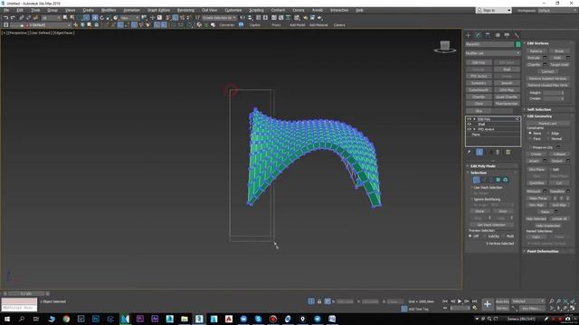Select Border sub-object level icon
The height and width of the screenshot is (325, 579).
tap(490, 180)
